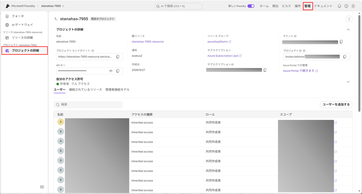Click the info icon beside プロジェクト ID

304,51
